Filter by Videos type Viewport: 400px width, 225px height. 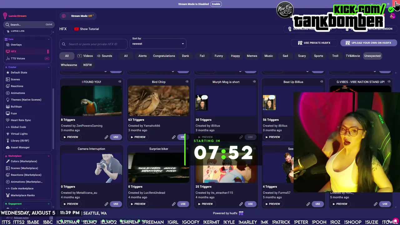(x=85, y=56)
